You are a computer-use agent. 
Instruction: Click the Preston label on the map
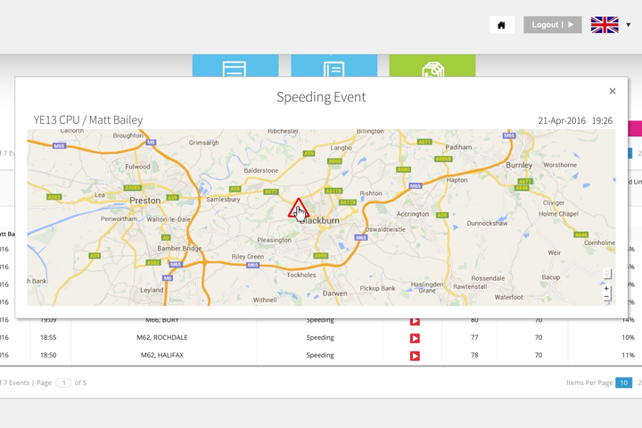[x=145, y=201]
